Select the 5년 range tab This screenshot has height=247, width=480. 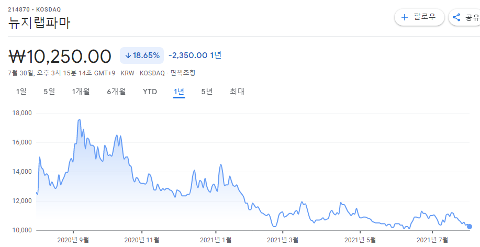(x=207, y=92)
